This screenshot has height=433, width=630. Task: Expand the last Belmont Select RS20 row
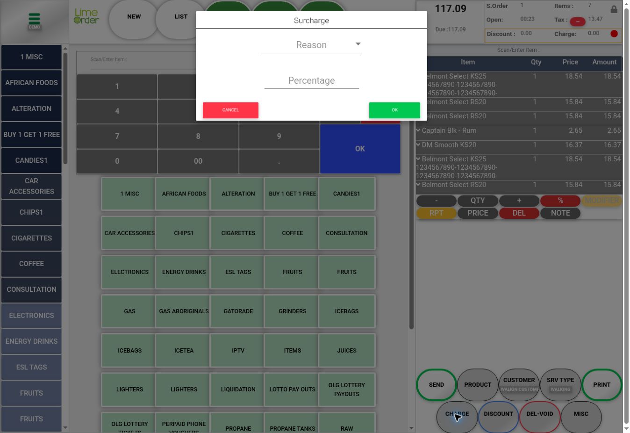coord(418,185)
